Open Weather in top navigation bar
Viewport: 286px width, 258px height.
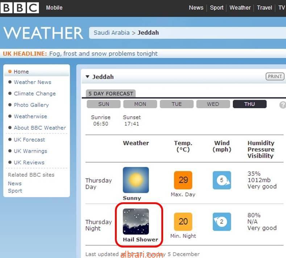pos(240,8)
